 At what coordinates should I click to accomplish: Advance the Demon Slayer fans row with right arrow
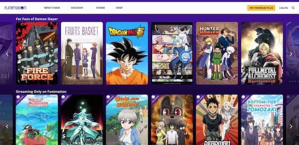(x=291, y=54)
